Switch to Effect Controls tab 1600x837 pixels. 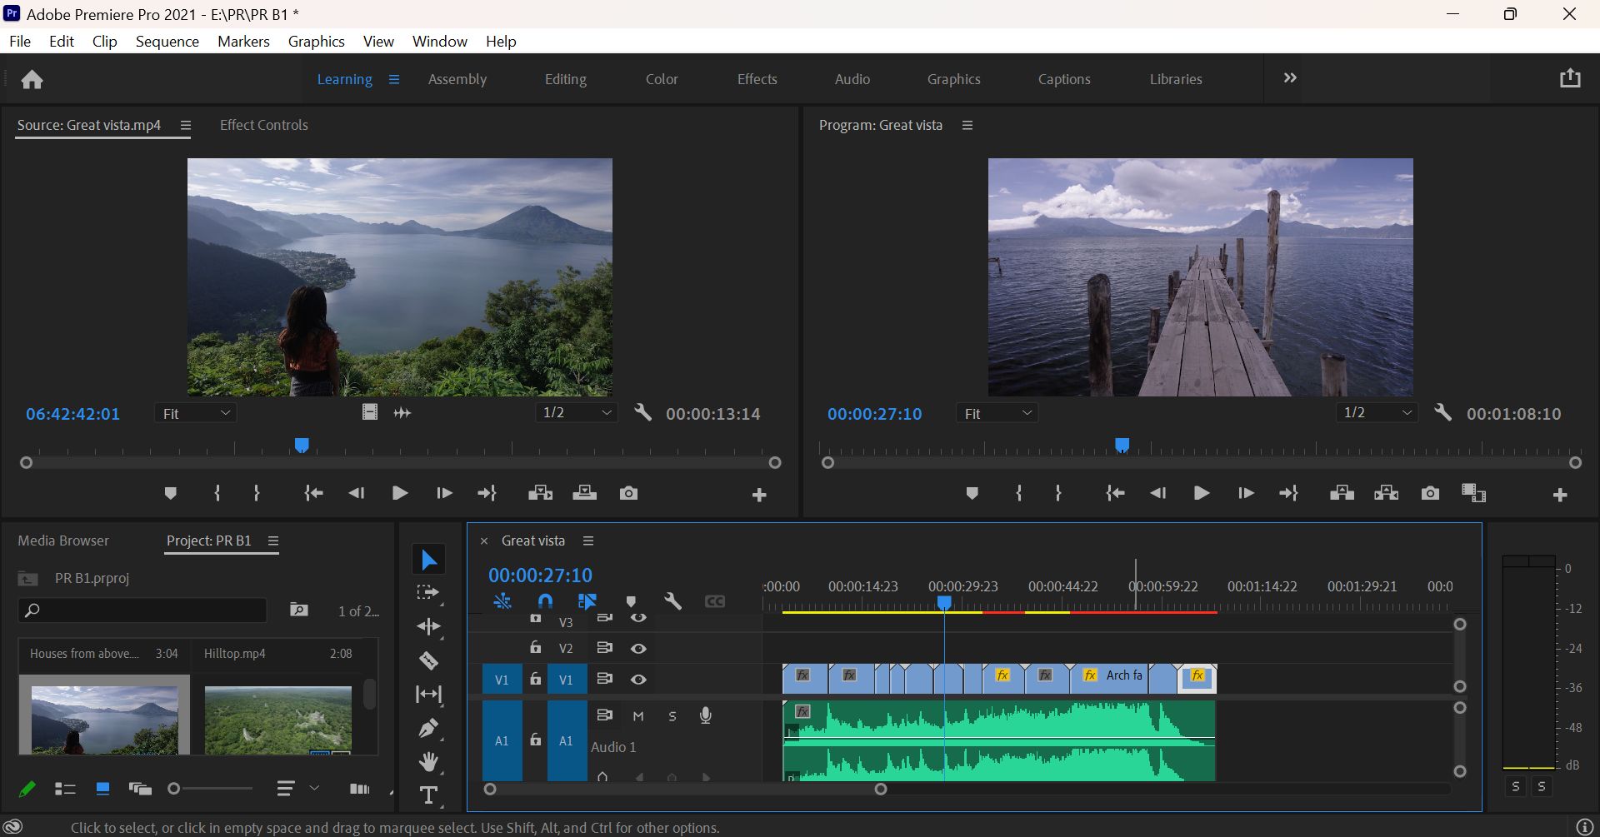click(x=263, y=125)
